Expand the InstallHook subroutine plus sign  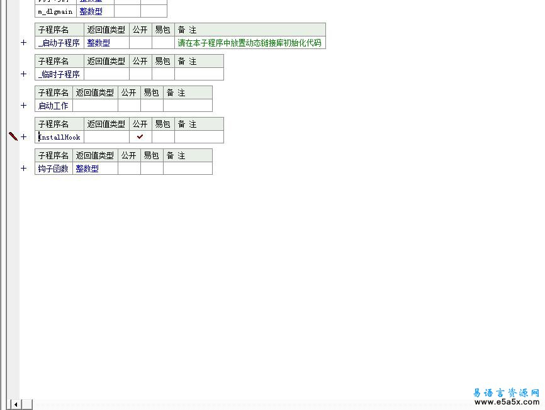coord(24,137)
